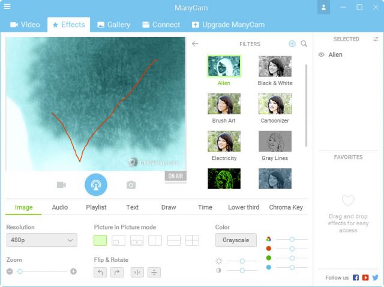
Task: Click the filters list scrollbar
Action: (306, 105)
